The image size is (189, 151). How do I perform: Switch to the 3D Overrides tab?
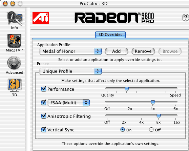pos(110,35)
